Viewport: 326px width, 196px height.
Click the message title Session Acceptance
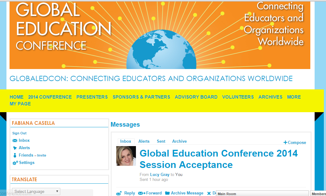click(x=219, y=159)
